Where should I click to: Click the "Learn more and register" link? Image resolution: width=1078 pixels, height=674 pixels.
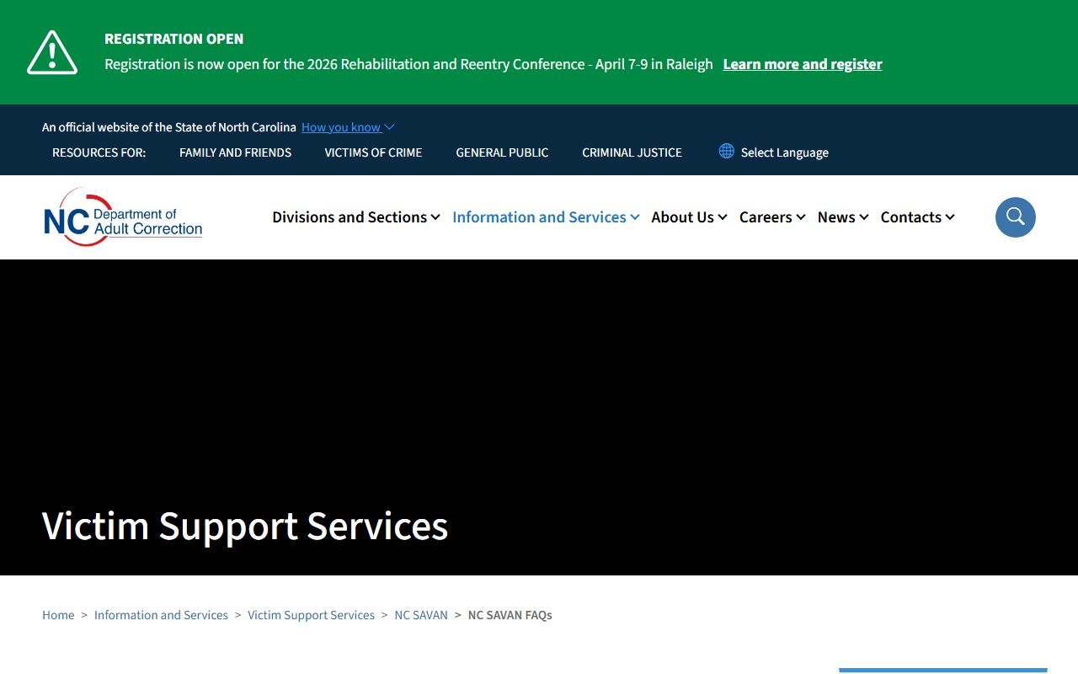pyautogui.click(x=802, y=64)
